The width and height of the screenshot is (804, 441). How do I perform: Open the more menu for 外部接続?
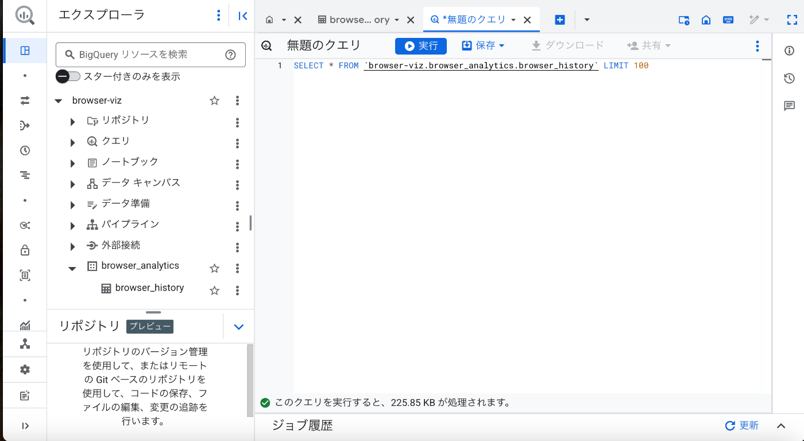[x=237, y=247]
